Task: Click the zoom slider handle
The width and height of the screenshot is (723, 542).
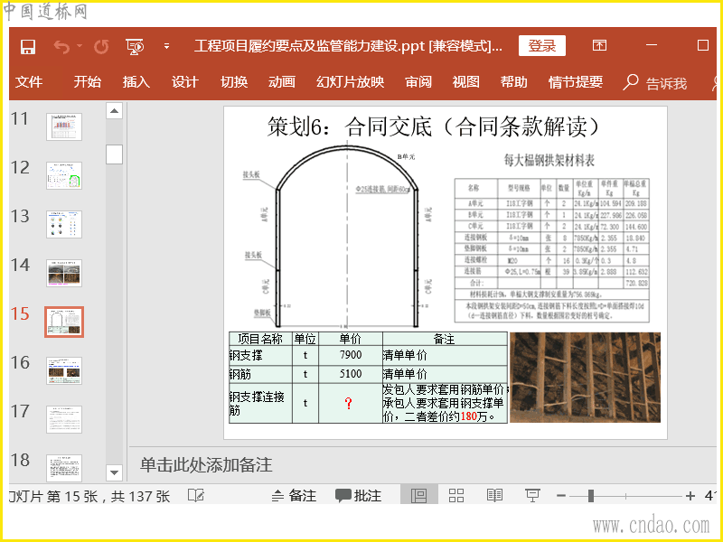Action: click(x=590, y=496)
